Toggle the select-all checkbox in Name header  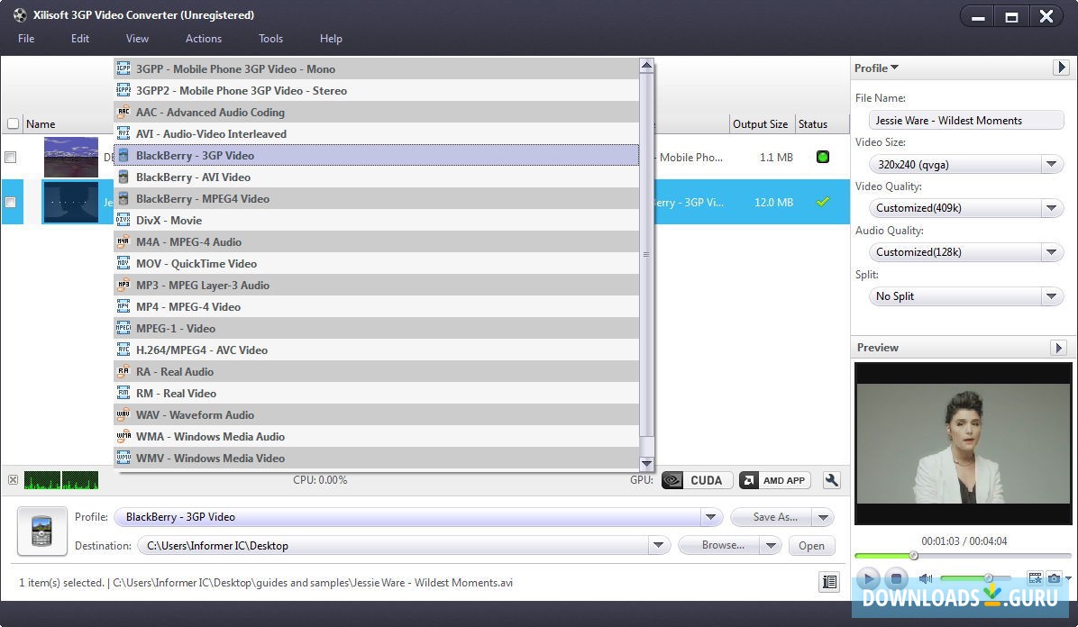click(14, 123)
